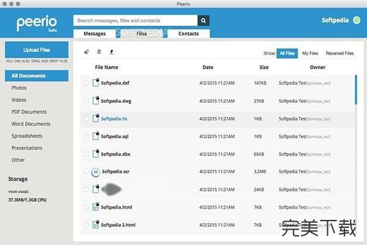Image resolution: width=367 pixels, height=245 pixels.
Task: Click file name Softpedia.dbx
Action: point(116,154)
